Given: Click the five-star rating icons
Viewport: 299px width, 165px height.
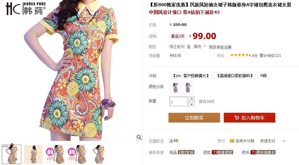Looking at the screenshot, I should pyautogui.click(x=239, y=55).
